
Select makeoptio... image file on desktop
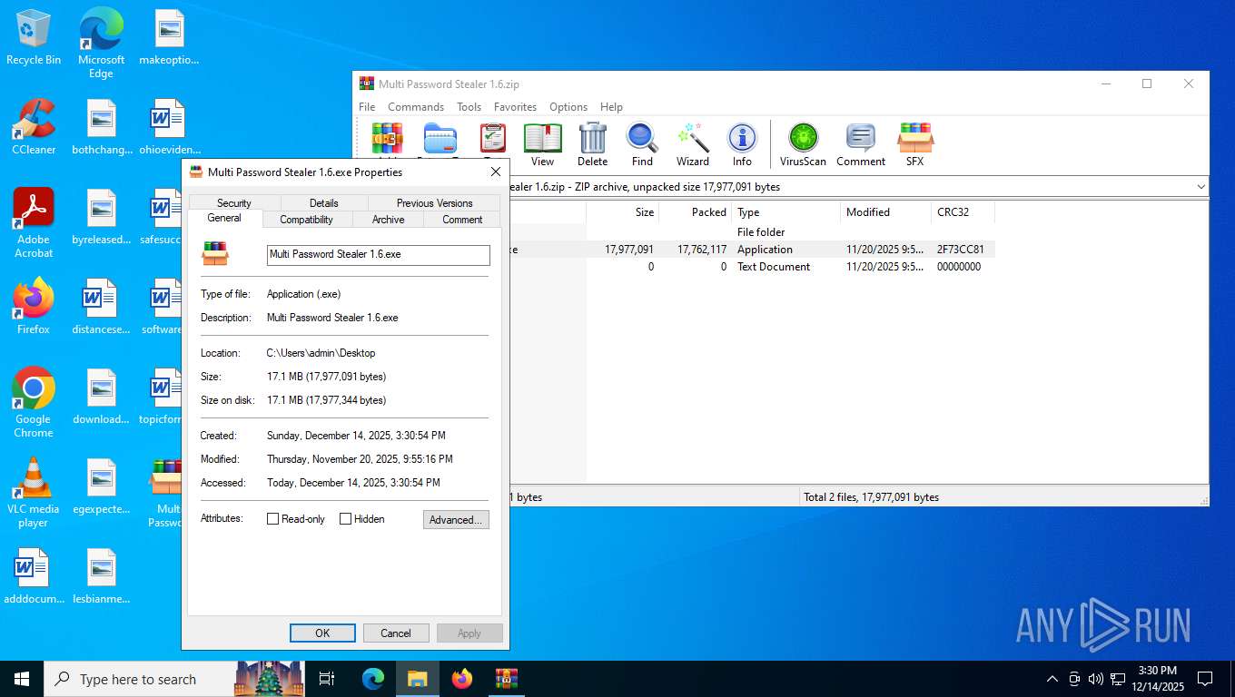(x=169, y=37)
